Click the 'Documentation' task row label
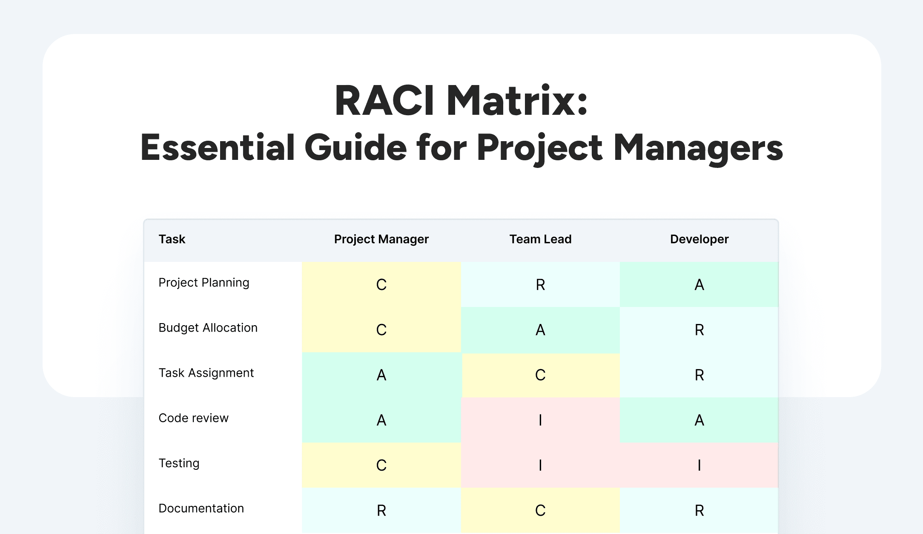The image size is (923, 534). click(x=201, y=508)
